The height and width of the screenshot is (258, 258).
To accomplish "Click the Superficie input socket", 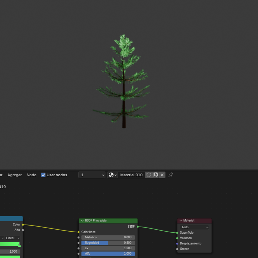I will tap(177, 233).
